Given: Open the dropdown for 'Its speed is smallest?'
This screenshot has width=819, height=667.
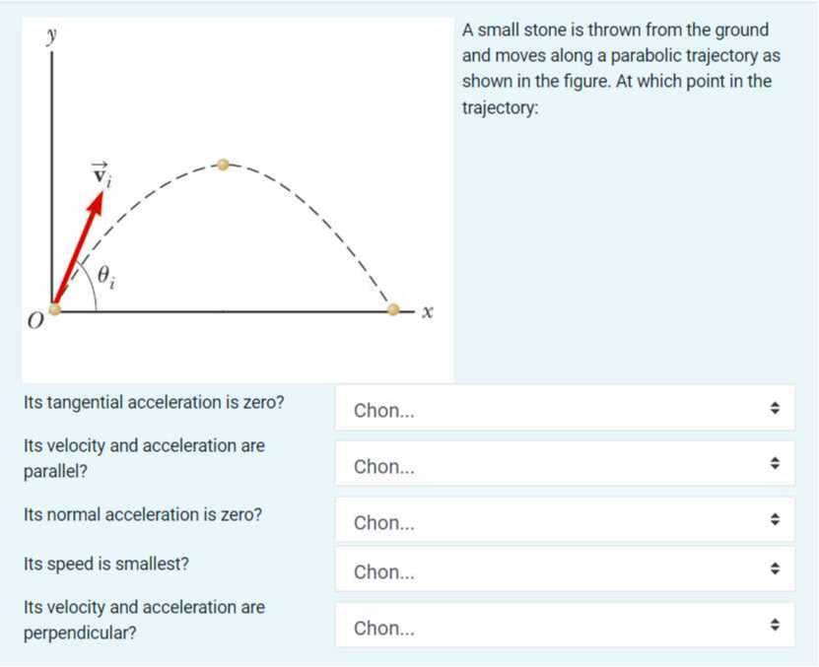Looking at the screenshot, I should (565, 571).
